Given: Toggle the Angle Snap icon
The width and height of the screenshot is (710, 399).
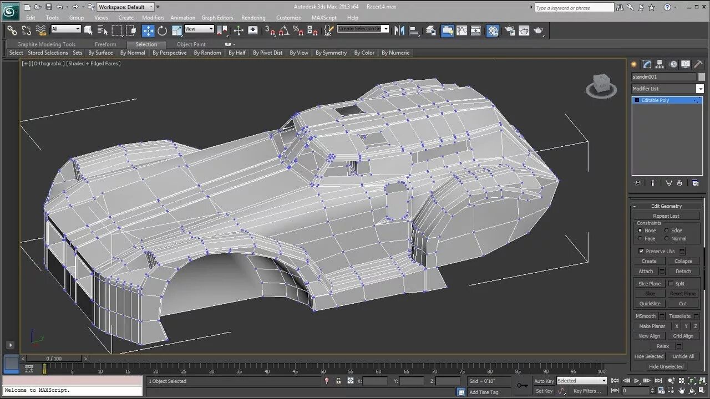Looking at the screenshot, I should [285, 30].
